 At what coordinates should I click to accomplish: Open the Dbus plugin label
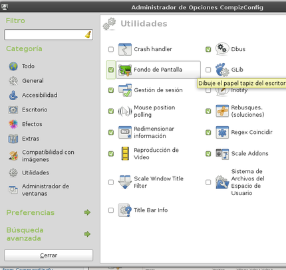click(238, 49)
